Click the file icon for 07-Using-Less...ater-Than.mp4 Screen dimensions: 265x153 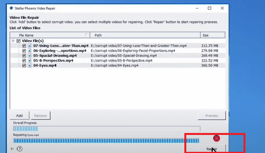pyautogui.click(x=30, y=46)
